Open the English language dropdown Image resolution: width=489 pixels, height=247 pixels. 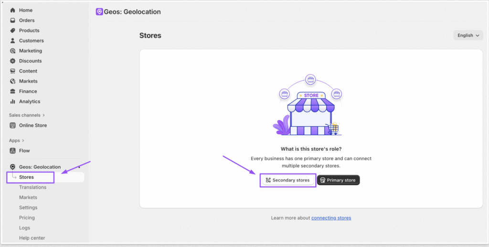click(468, 35)
